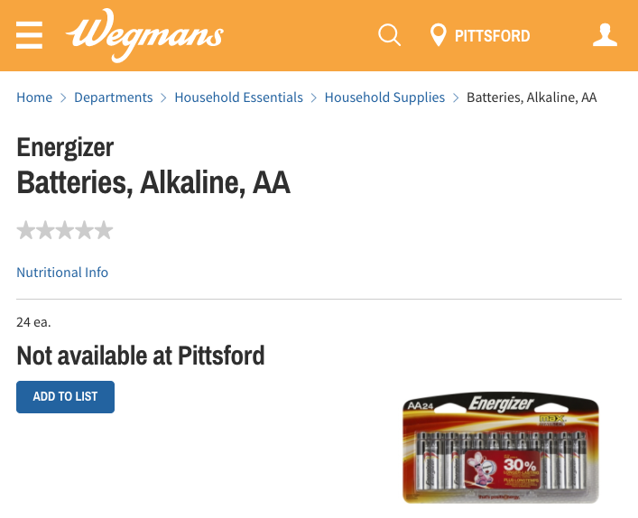This screenshot has width=638, height=518.
Task: Open the search magnifier icon
Action: [389, 36]
